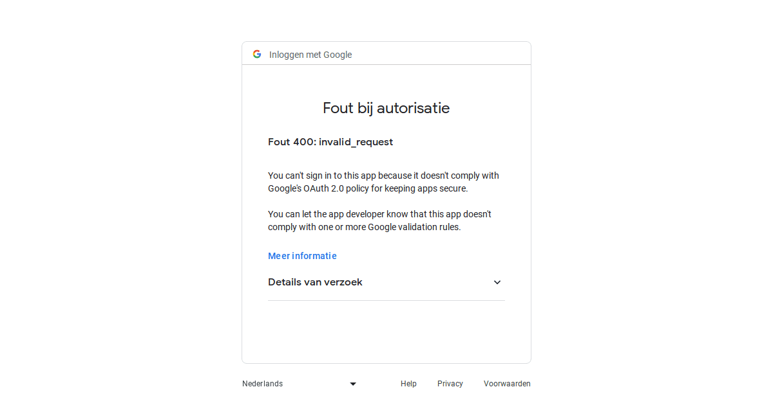Expand the Details van verzoek section
This screenshot has height=405, width=773.
click(x=315, y=282)
